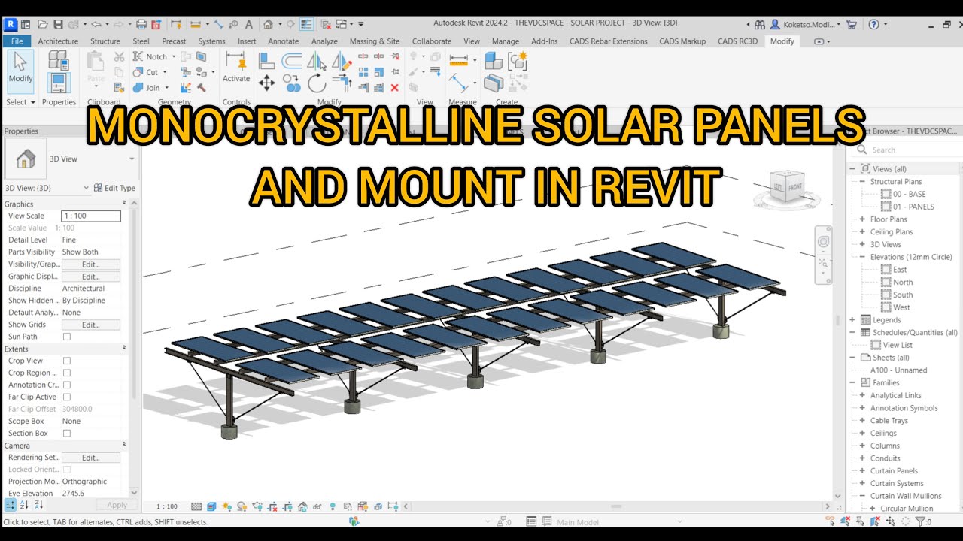This screenshot has height=541, width=963.
Task: Select the Copy tool in Modify panel
Action: coord(292,83)
